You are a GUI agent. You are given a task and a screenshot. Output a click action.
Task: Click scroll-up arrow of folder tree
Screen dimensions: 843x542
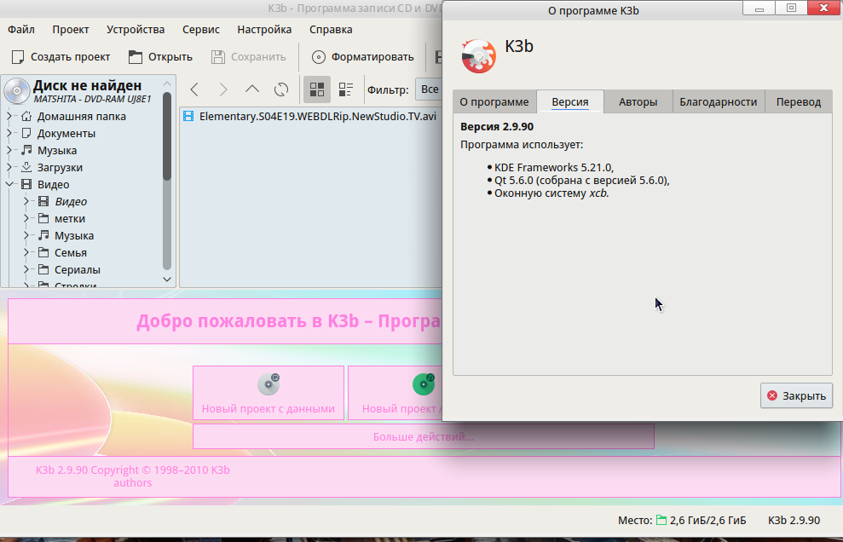(167, 84)
